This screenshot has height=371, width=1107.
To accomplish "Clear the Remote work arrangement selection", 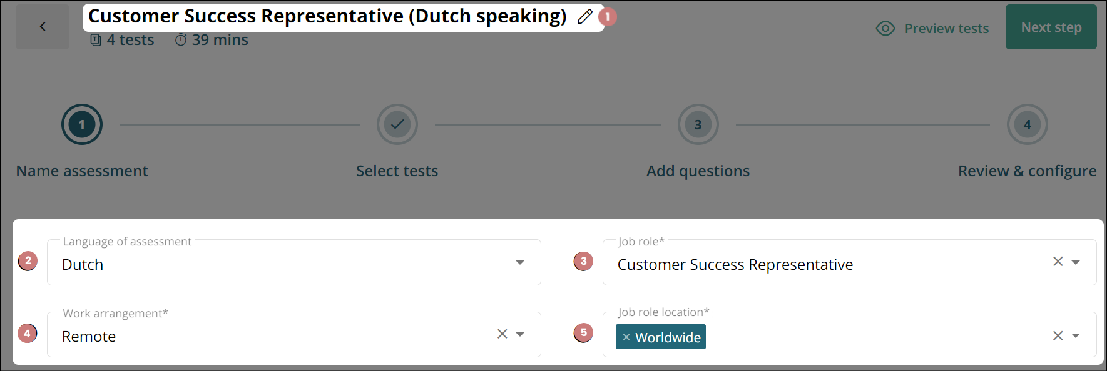I will point(501,334).
